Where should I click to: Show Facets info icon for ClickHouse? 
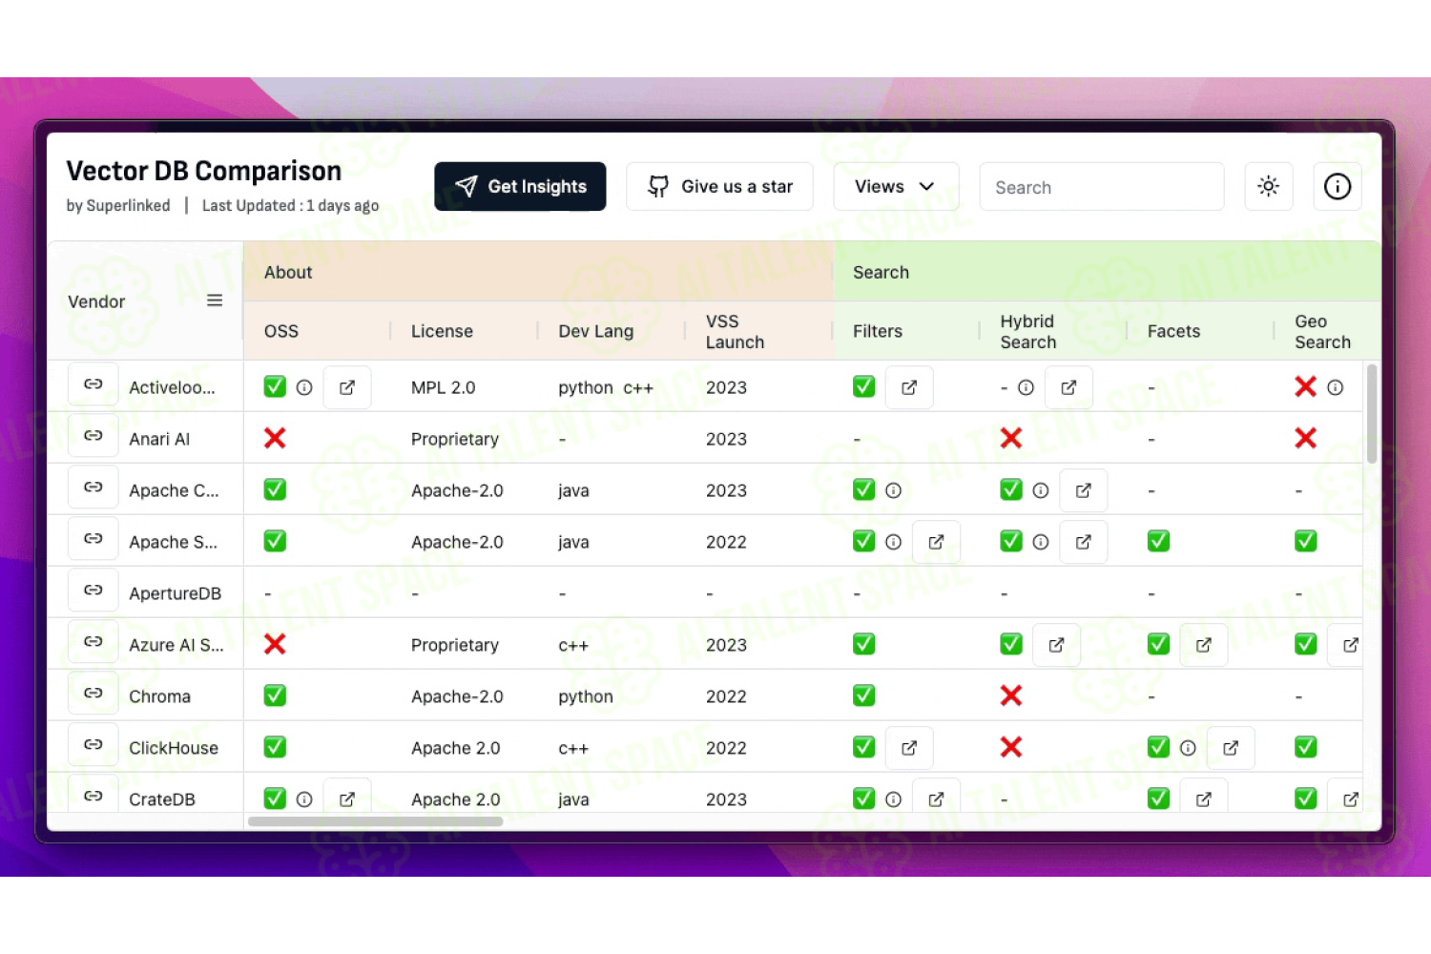pyautogui.click(x=1188, y=748)
